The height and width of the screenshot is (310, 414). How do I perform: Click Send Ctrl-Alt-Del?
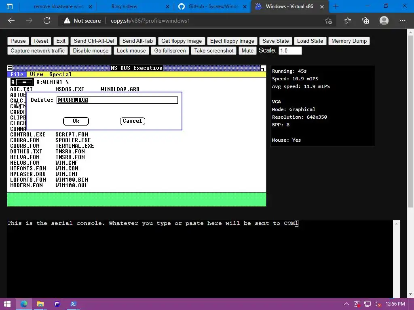(x=94, y=41)
